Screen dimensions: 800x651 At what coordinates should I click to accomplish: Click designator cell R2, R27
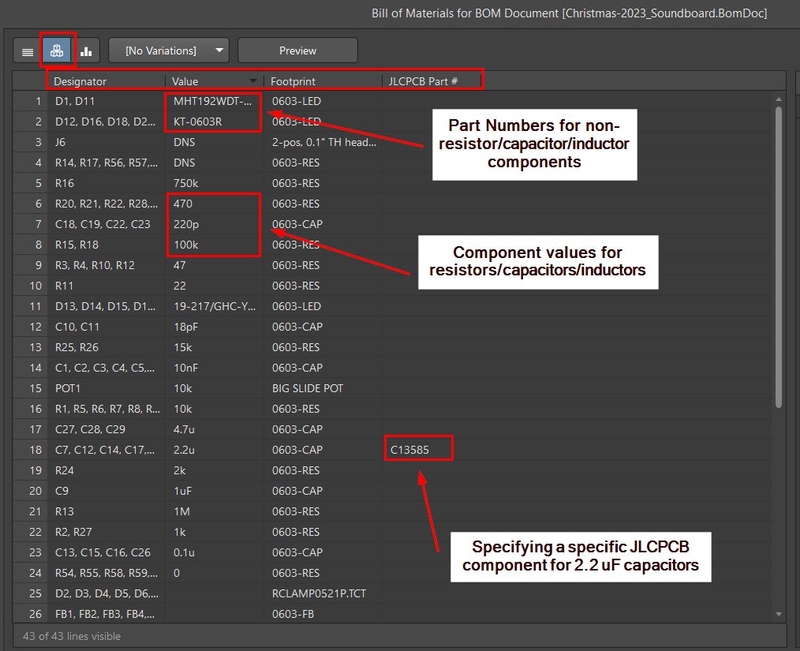tap(107, 532)
